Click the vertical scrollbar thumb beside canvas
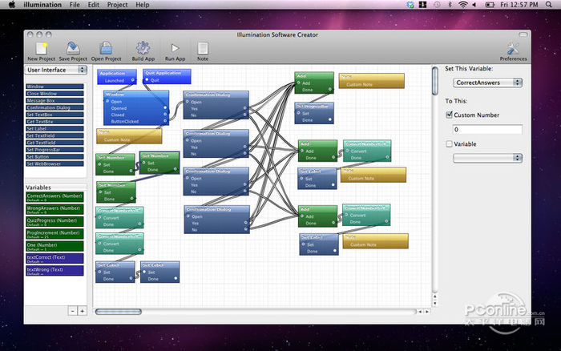This screenshot has height=351, width=561. tap(435, 81)
